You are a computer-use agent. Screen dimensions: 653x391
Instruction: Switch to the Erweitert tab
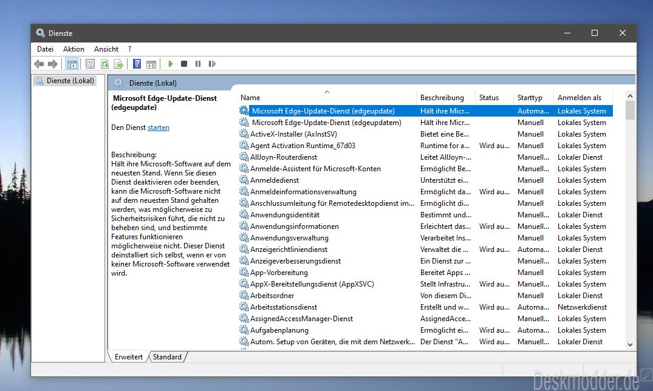[x=128, y=357]
